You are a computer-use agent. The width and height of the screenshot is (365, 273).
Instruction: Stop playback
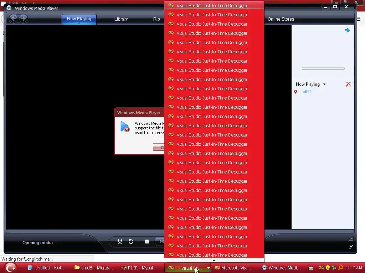147,242
